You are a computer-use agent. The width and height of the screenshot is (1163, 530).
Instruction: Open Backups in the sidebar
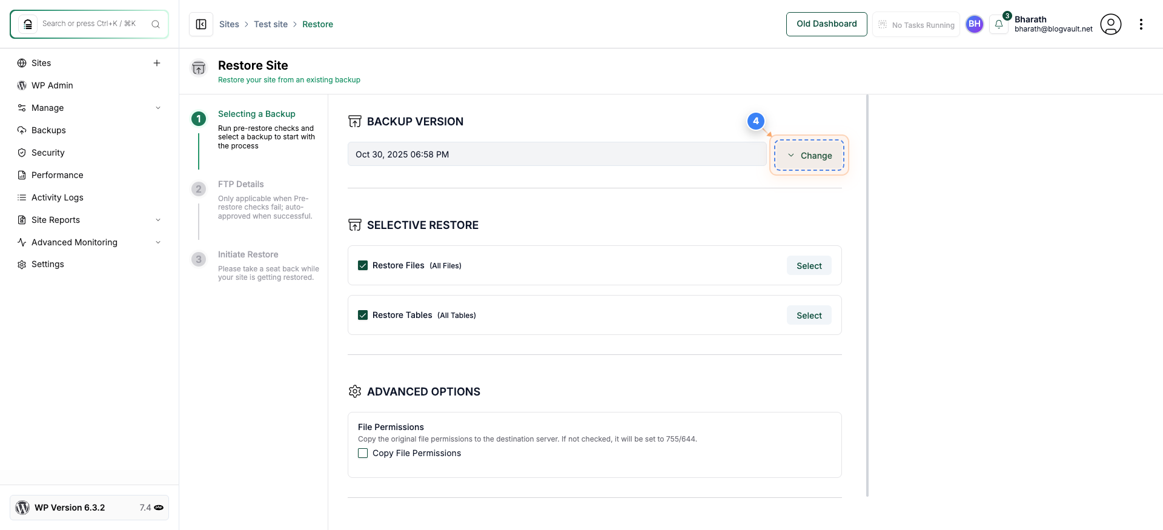coord(48,130)
